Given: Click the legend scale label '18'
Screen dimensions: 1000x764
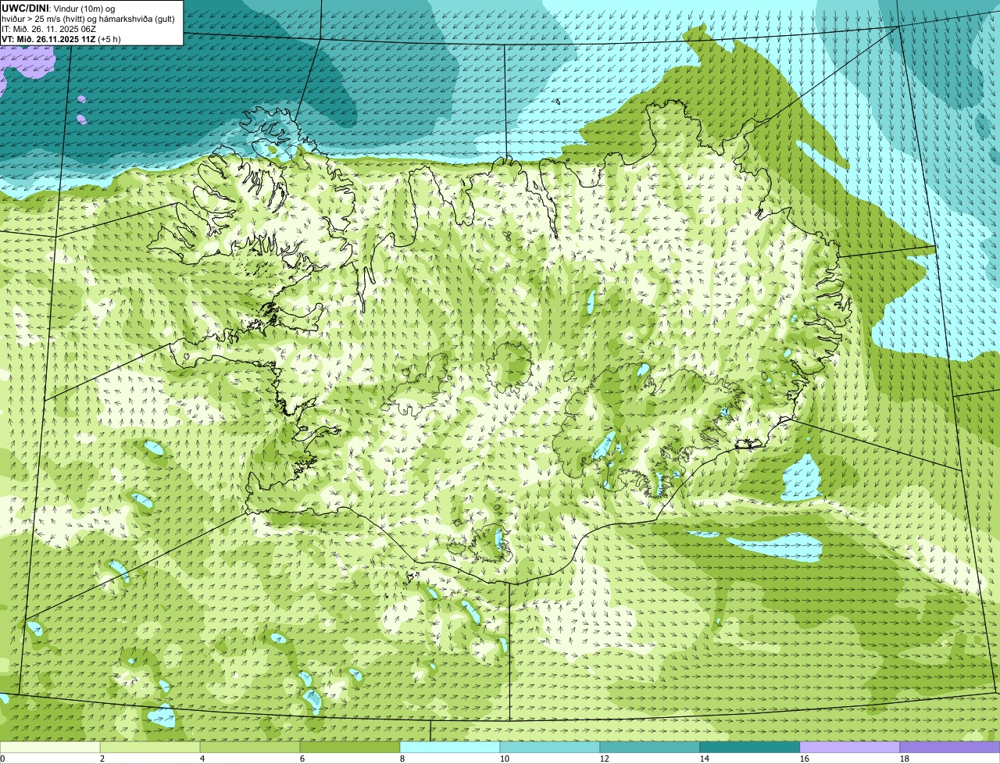Looking at the screenshot, I should 905,759.
